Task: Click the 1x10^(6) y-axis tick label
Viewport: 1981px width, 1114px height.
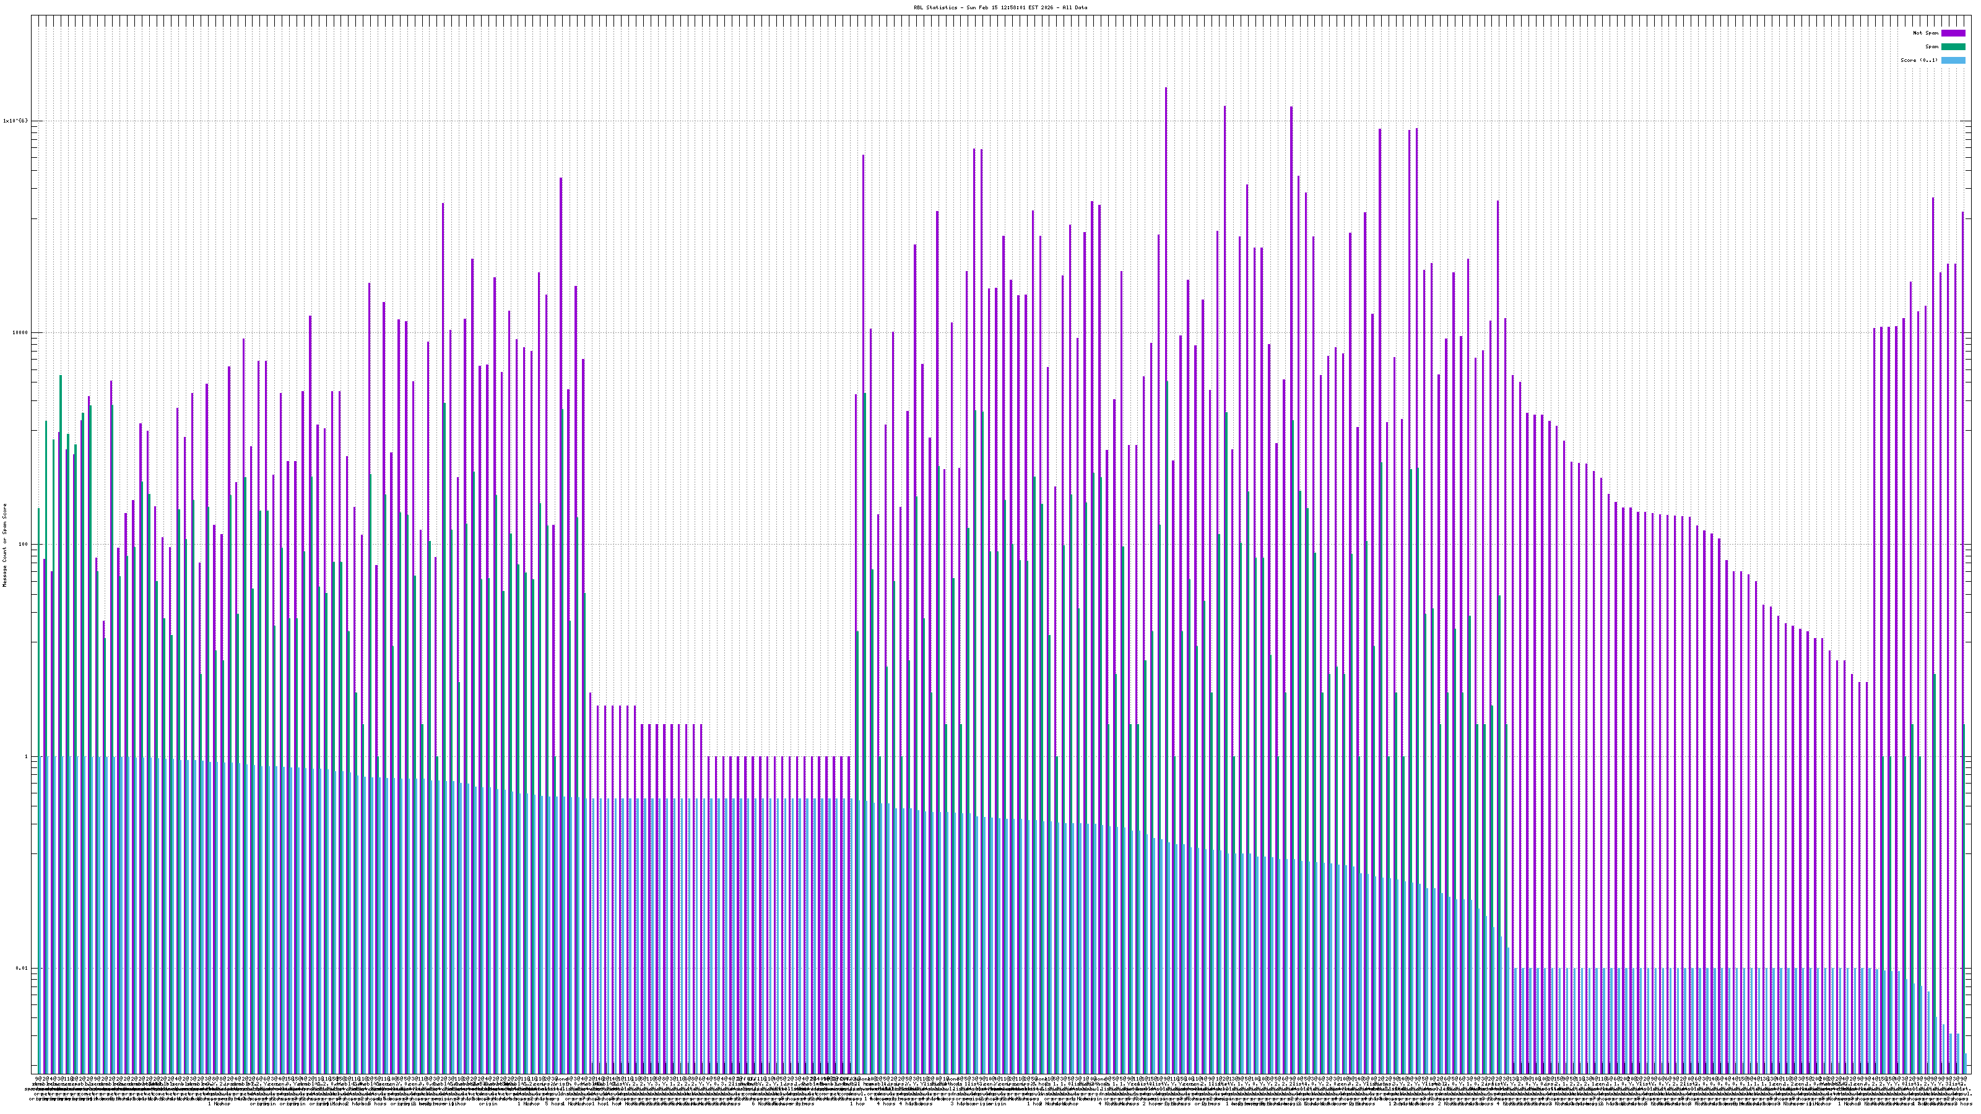Action: click(15, 121)
